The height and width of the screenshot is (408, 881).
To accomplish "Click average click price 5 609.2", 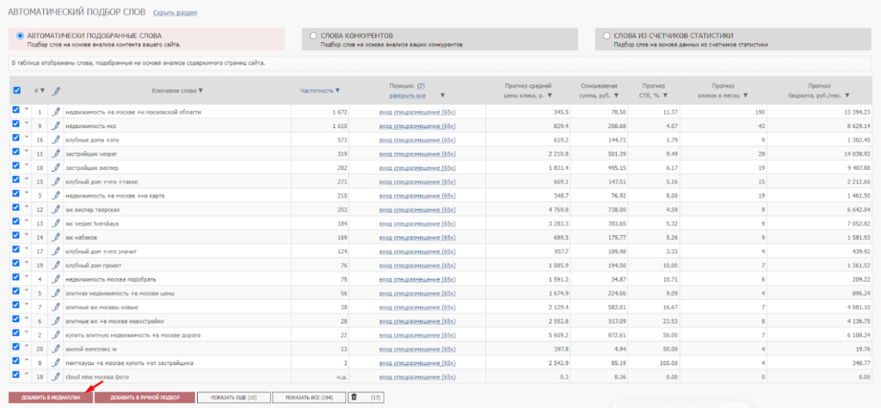I will coord(558,335).
